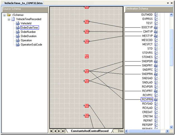The image size is (175, 135).
Task: Select the IDOCTYP destination node
Action: click(147, 27)
